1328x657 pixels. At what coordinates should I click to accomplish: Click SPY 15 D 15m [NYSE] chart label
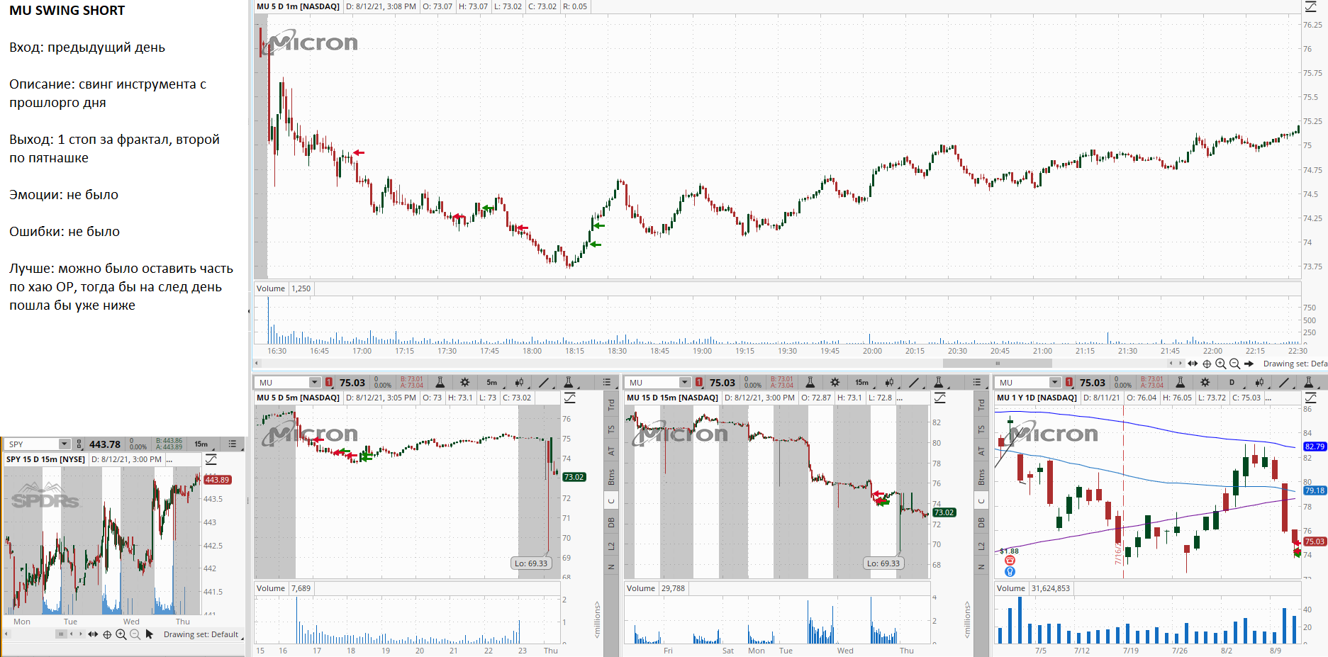pos(45,459)
